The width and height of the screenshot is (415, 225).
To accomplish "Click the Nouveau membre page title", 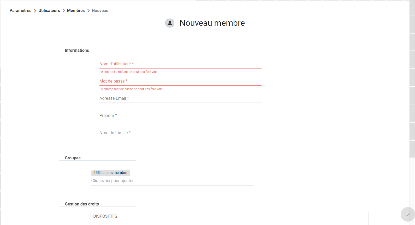I will click(x=212, y=23).
